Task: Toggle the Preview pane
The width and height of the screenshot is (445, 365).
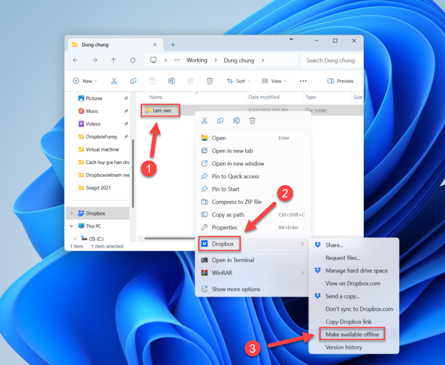Action: (x=340, y=81)
